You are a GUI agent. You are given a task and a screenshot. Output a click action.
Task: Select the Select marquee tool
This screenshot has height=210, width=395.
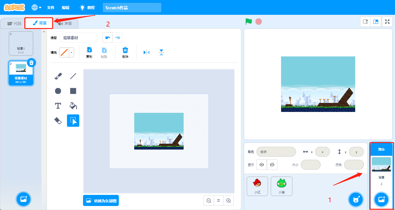[x=73, y=121]
